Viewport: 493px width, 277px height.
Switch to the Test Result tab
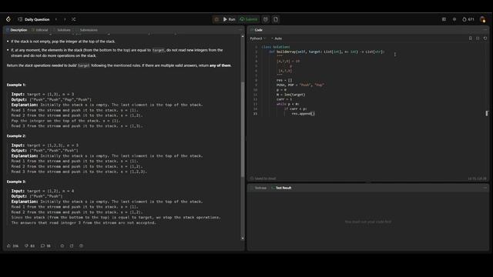[281, 188]
